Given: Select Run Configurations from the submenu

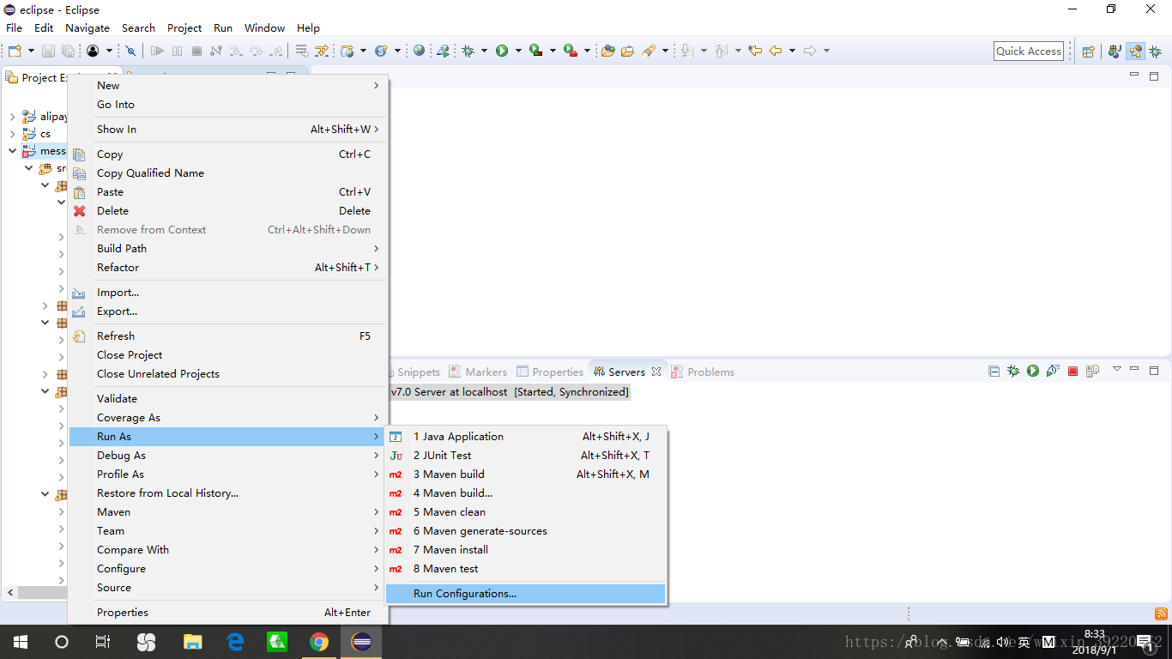Looking at the screenshot, I should (463, 593).
